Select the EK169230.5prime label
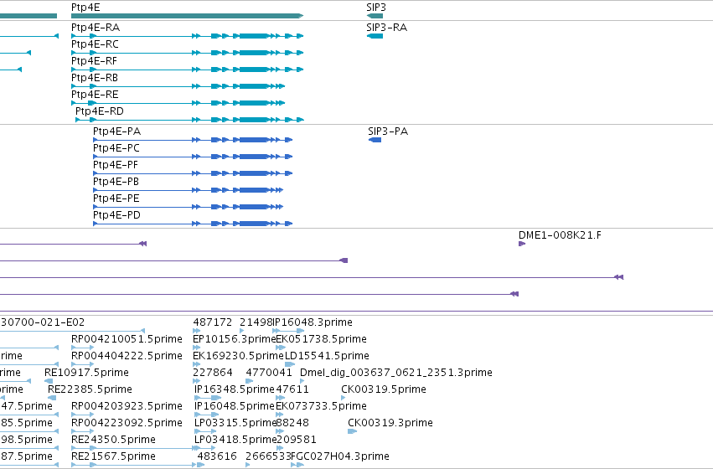The width and height of the screenshot is (713, 469). pos(238,356)
